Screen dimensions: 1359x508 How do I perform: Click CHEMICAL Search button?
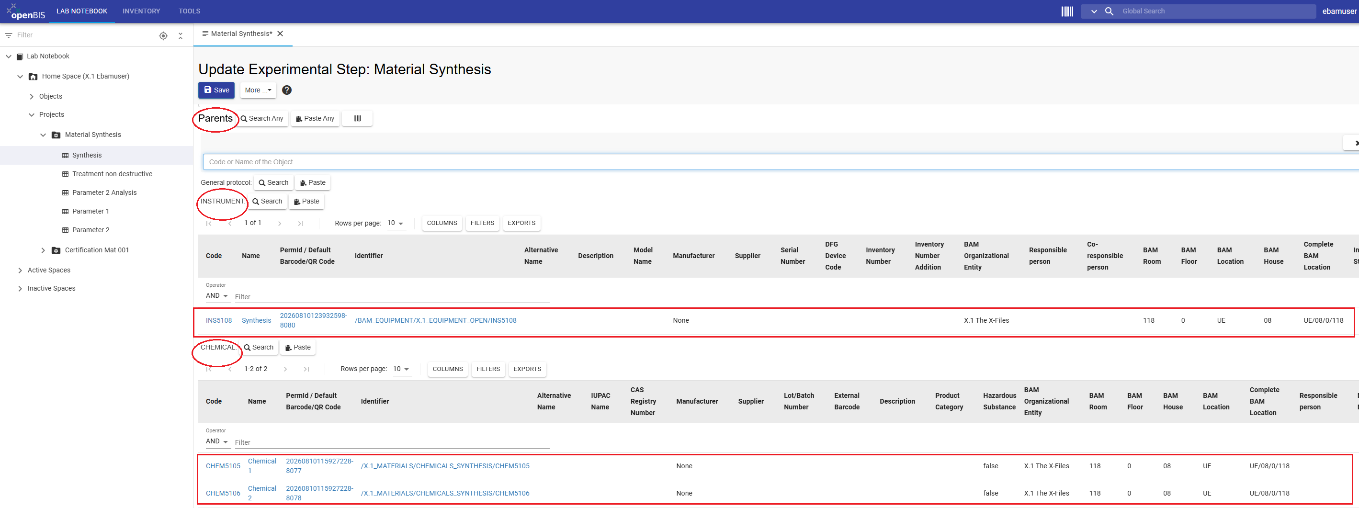click(x=259, y=348)
